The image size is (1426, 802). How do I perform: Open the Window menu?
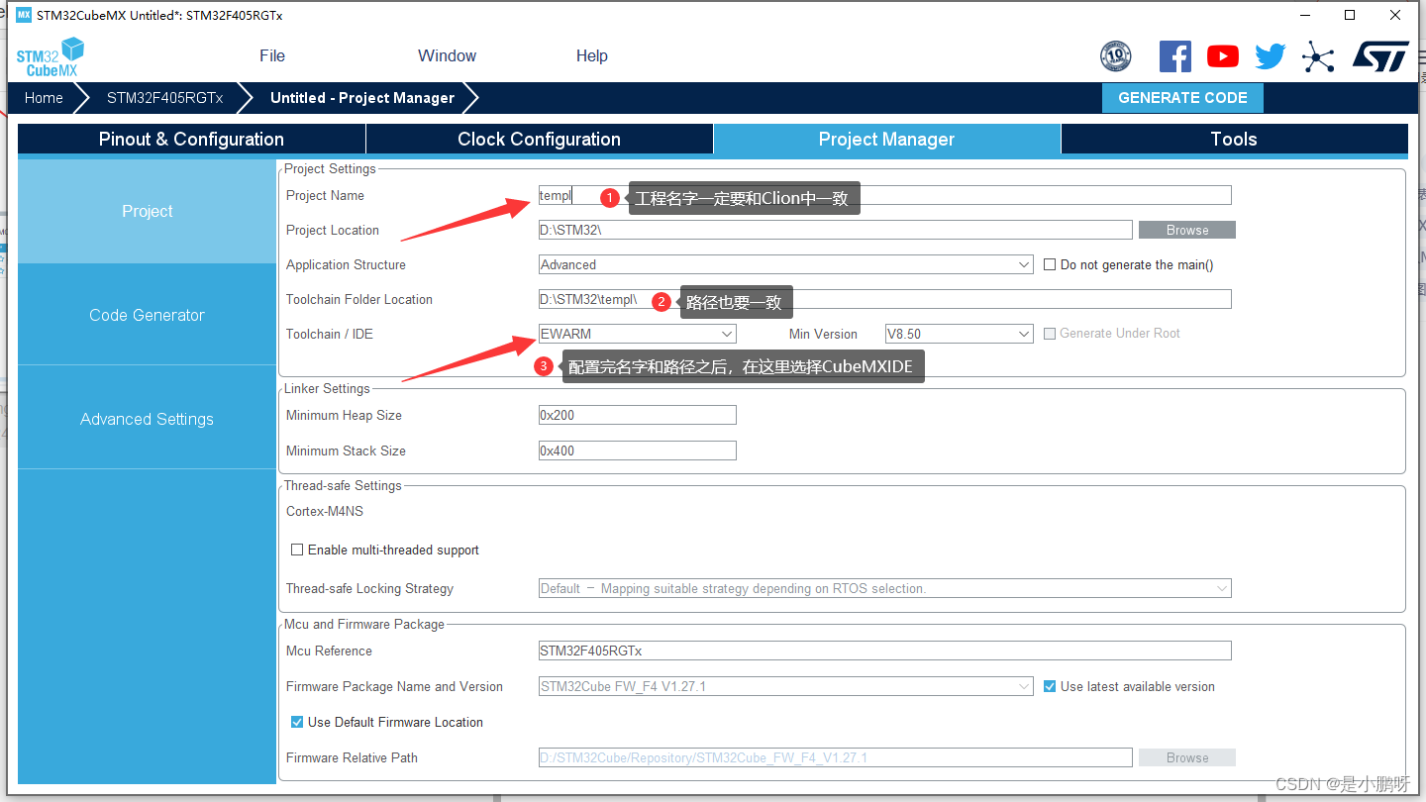pyautogui.click(x=447, y=55)
